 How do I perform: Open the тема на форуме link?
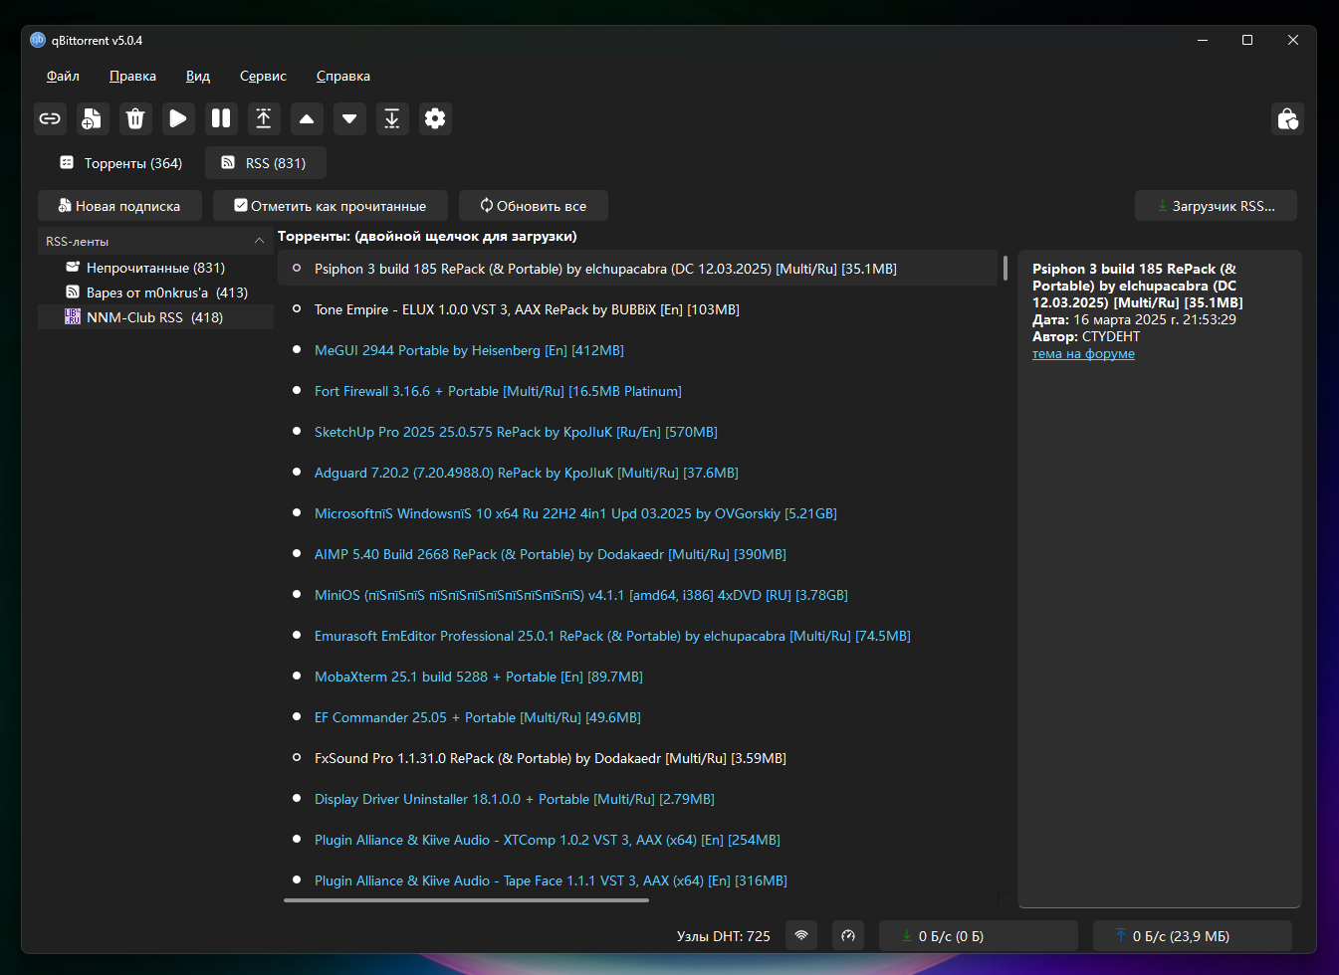1083,353
